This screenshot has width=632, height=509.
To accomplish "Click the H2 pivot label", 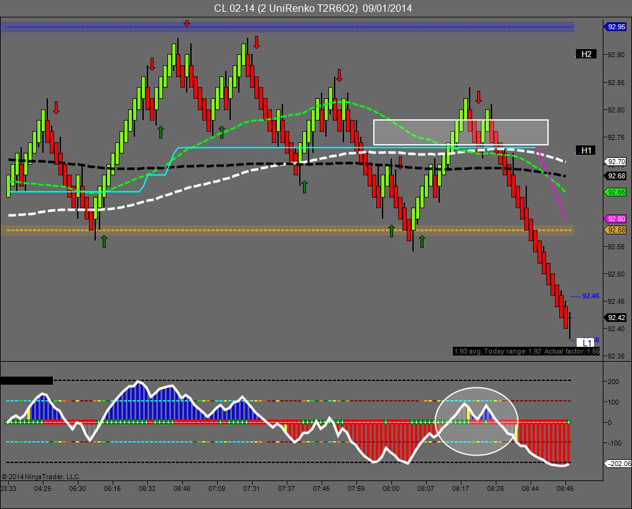I will [x=586, y=54].
